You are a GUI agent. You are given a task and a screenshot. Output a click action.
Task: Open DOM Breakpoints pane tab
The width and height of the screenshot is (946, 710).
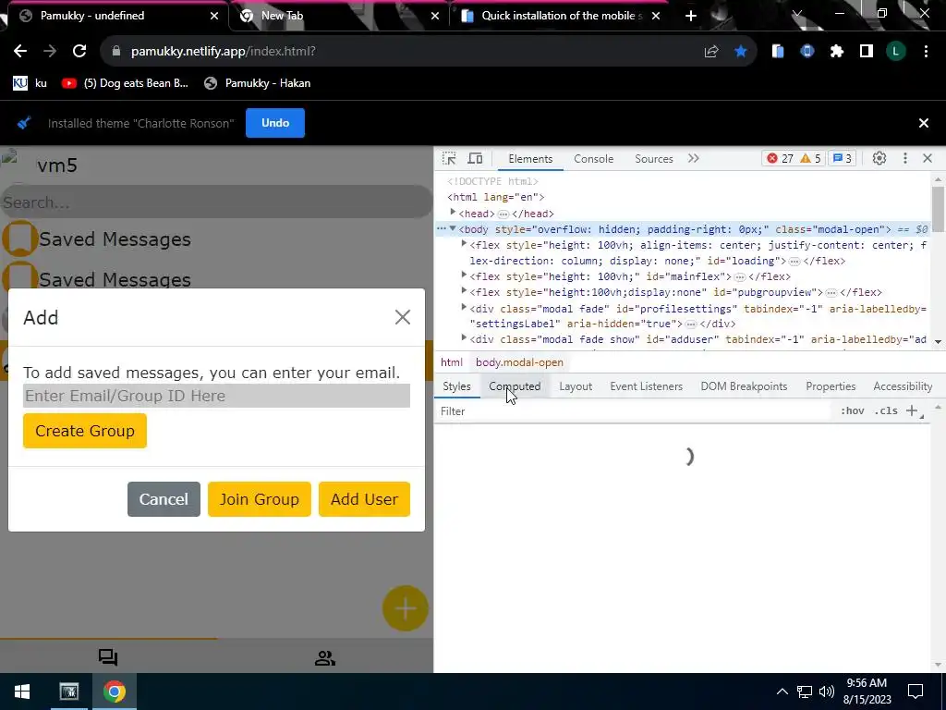click(x=744, y=386)
